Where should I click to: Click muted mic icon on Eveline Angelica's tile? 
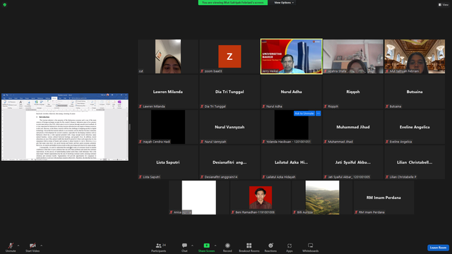coord(387,142)
